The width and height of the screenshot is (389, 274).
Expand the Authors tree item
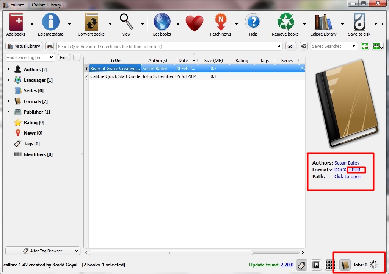8,69
